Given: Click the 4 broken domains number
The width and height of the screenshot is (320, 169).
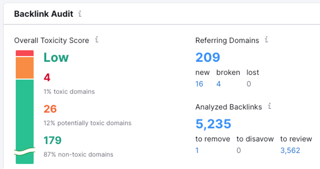Looking at the screenshot, I should (218, 84).
